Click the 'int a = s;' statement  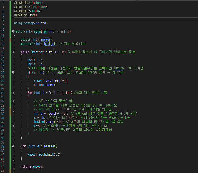(35, 60)
